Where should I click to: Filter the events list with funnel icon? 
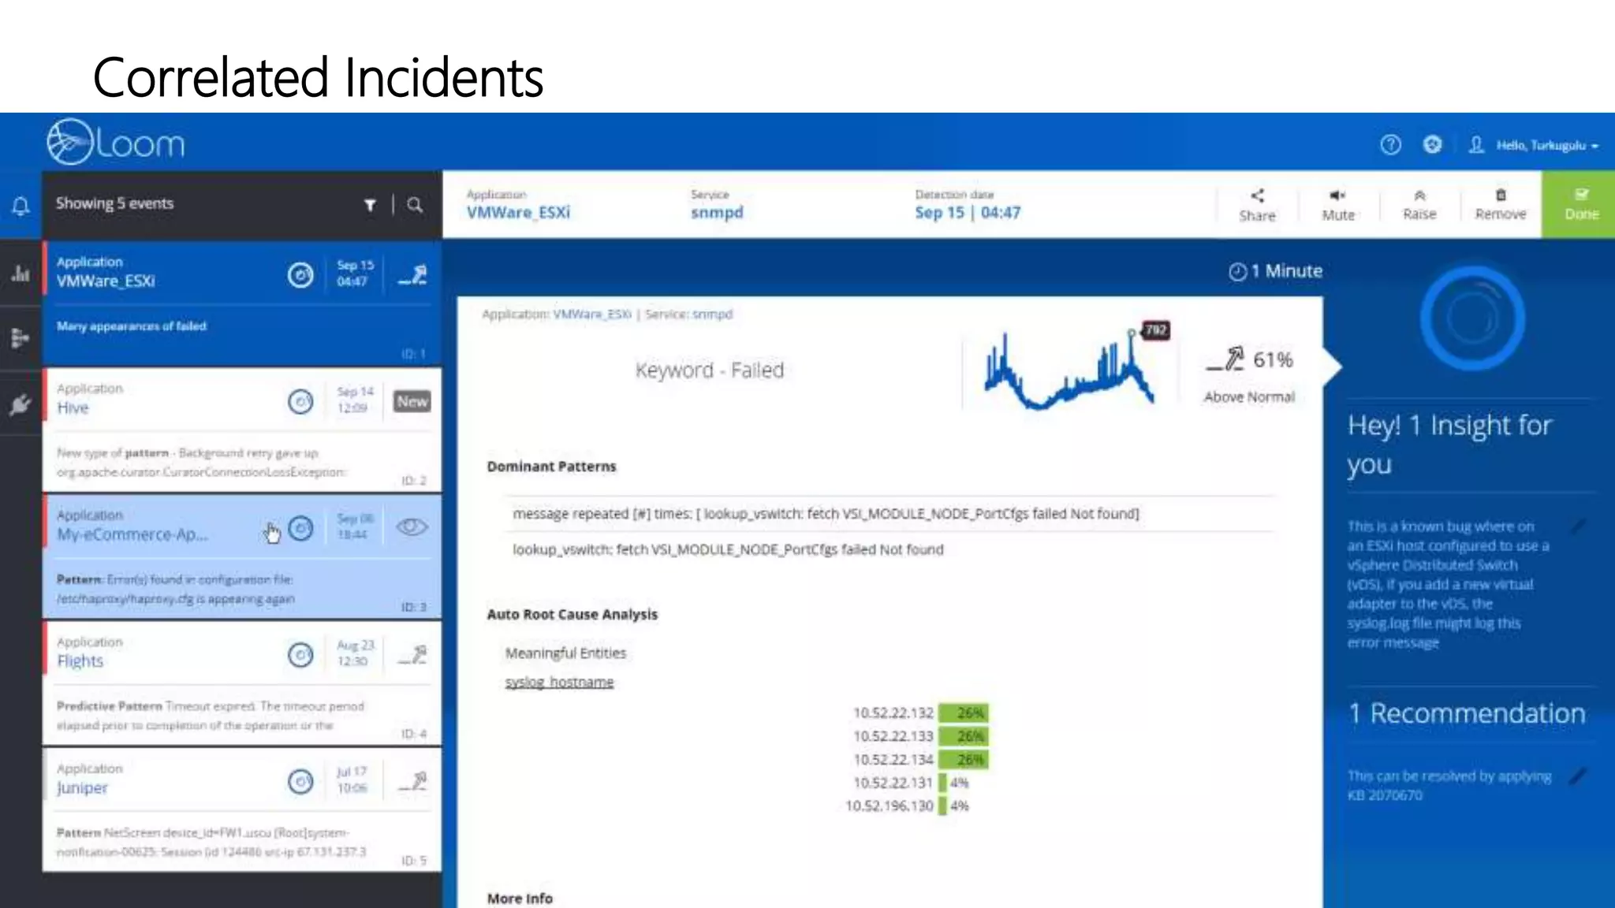coord(370,205)
